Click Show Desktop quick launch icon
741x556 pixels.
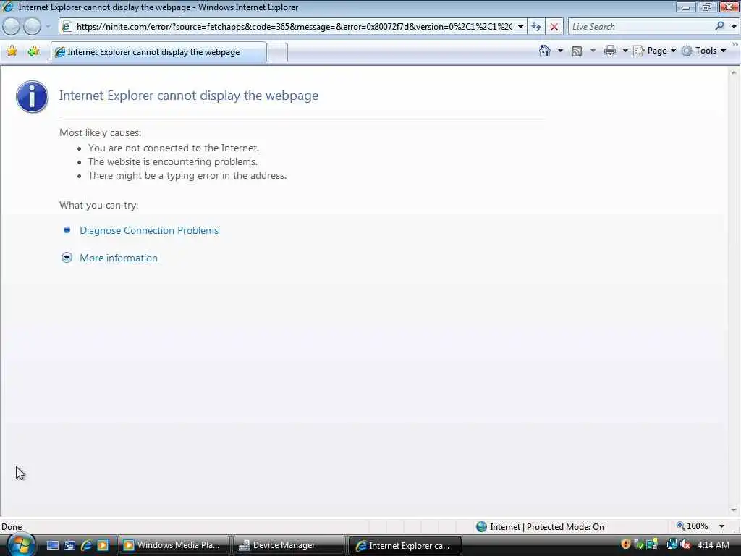point(52,546)
